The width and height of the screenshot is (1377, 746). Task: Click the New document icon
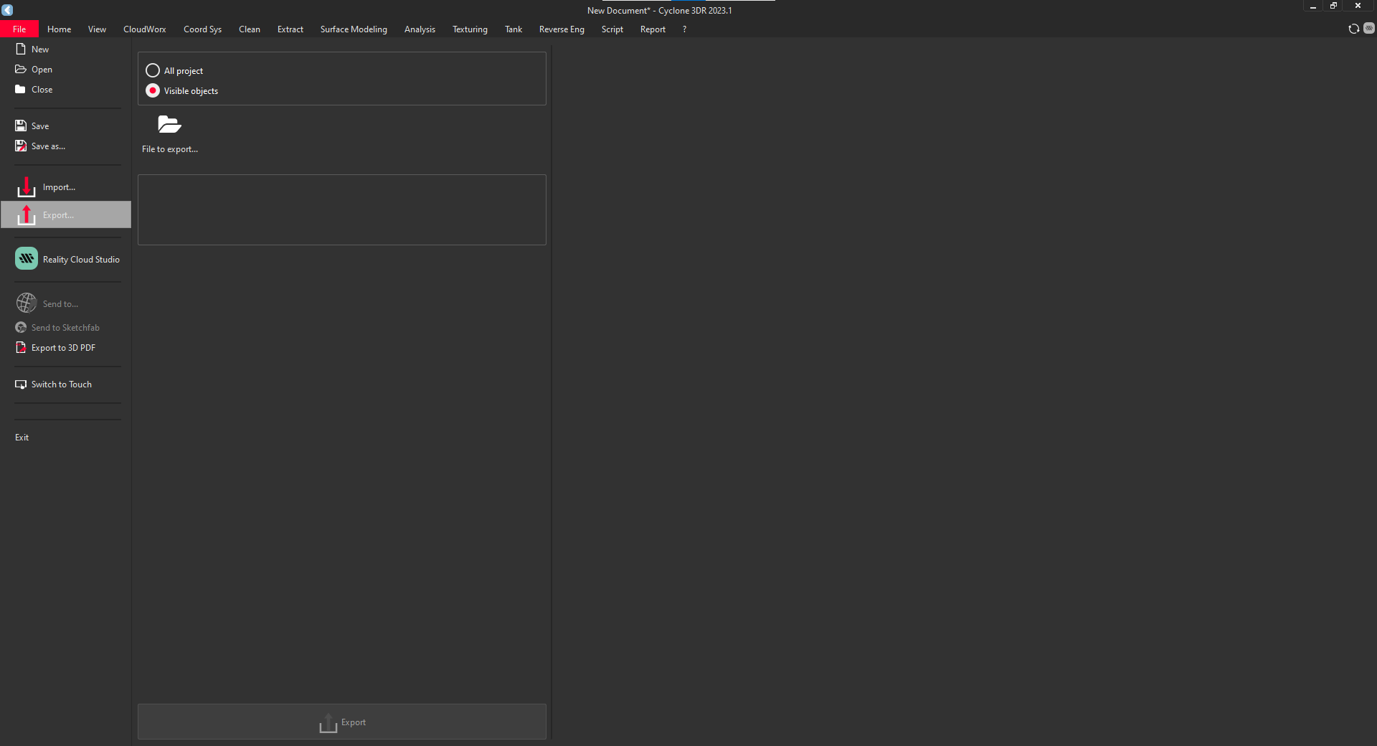[21, 49]
